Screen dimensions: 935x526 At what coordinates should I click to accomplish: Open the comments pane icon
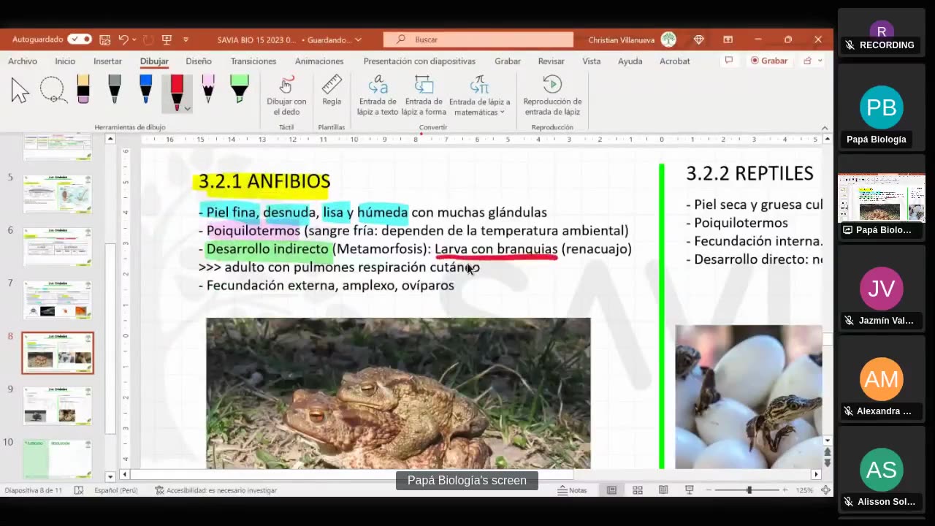coord(728,61)
